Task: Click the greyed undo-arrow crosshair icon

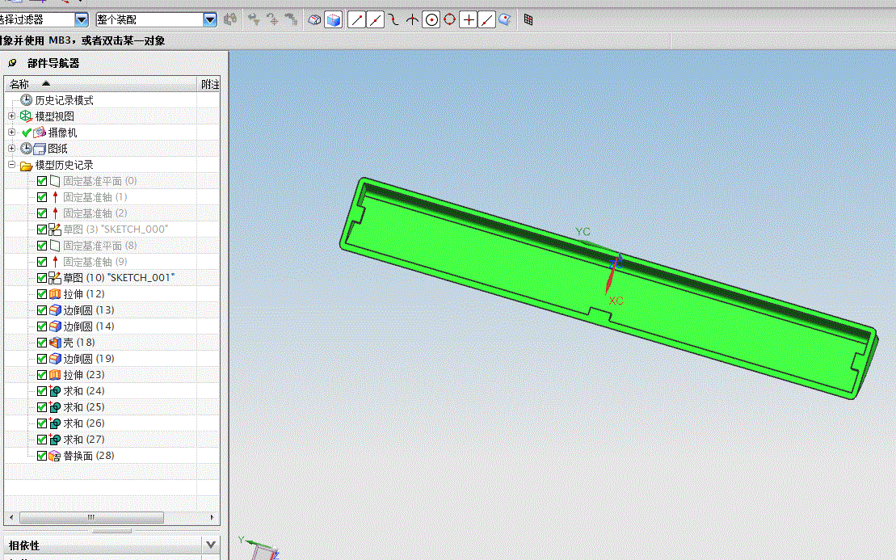Action: tap(272, 20)
